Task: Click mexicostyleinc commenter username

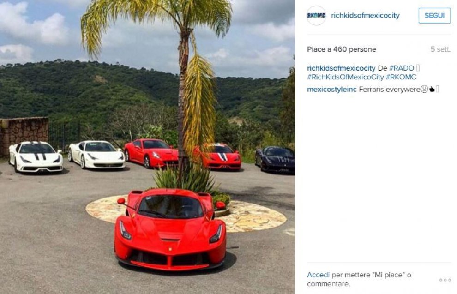Action: tap(332, 90)
